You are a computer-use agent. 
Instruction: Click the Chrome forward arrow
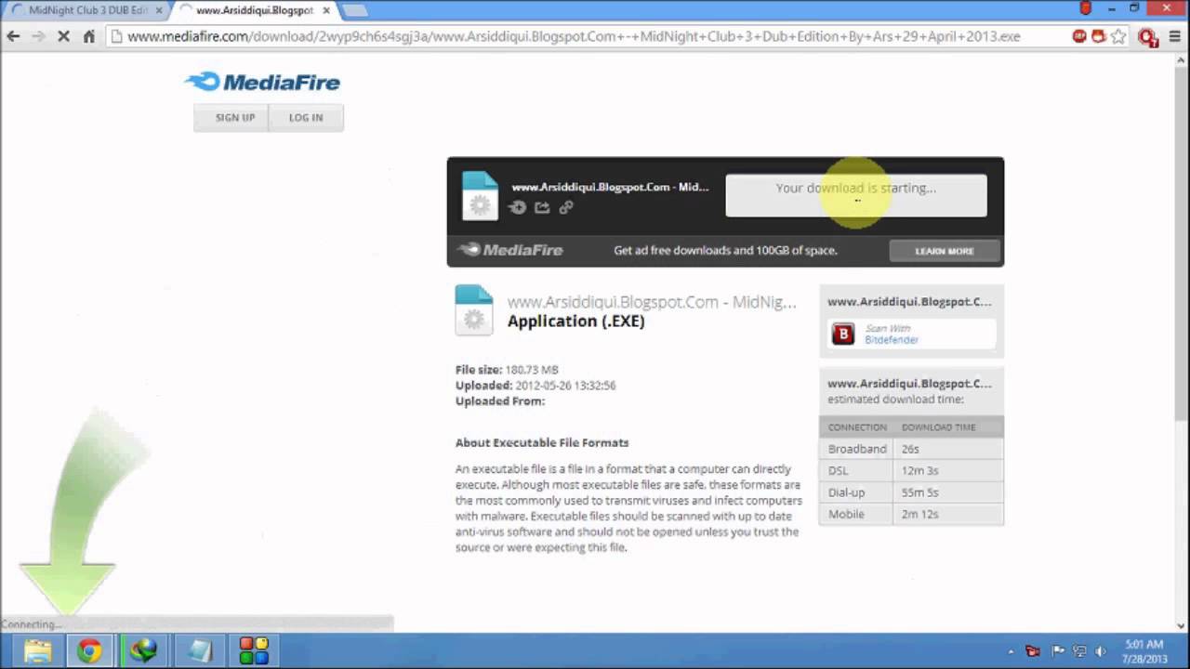(x=38, y=36)
